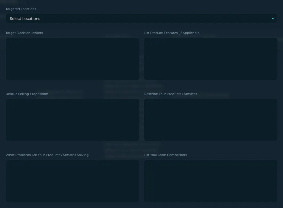Click the "List Your Main Competitors" label
The height and width of the screenshot is (208, 283).
click(x=165, y=155)
